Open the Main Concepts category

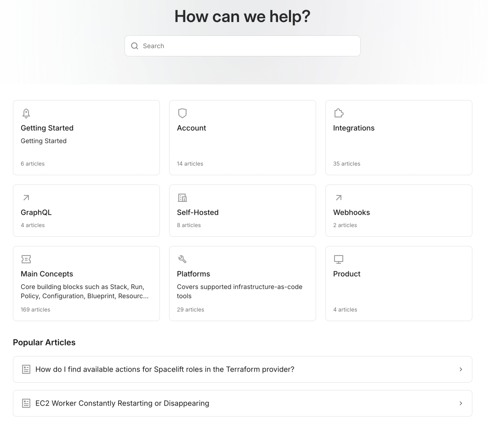tap(86, 283)
